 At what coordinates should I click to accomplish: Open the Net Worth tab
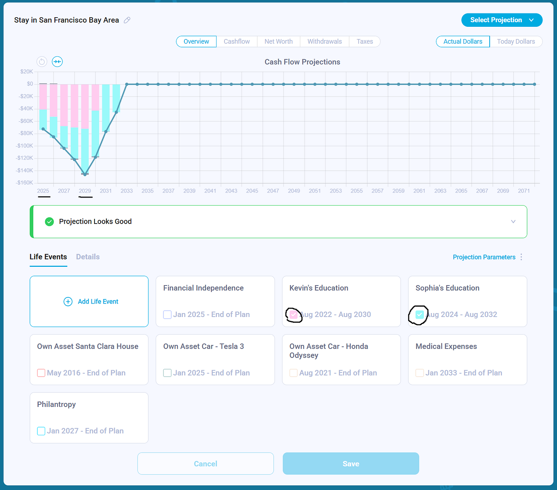point(278,41)
